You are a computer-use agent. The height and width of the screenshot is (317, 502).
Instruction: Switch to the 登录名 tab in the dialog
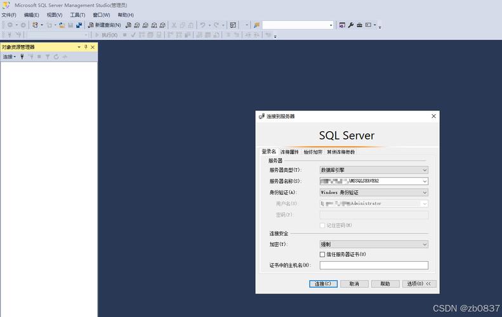pyautogui.click(x=268, y=152)
